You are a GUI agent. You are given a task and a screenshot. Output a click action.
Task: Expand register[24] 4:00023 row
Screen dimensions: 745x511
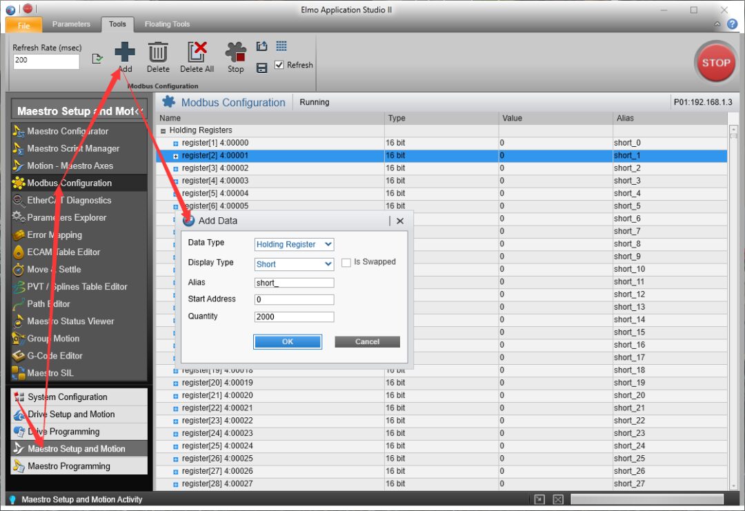pos(175,434)
